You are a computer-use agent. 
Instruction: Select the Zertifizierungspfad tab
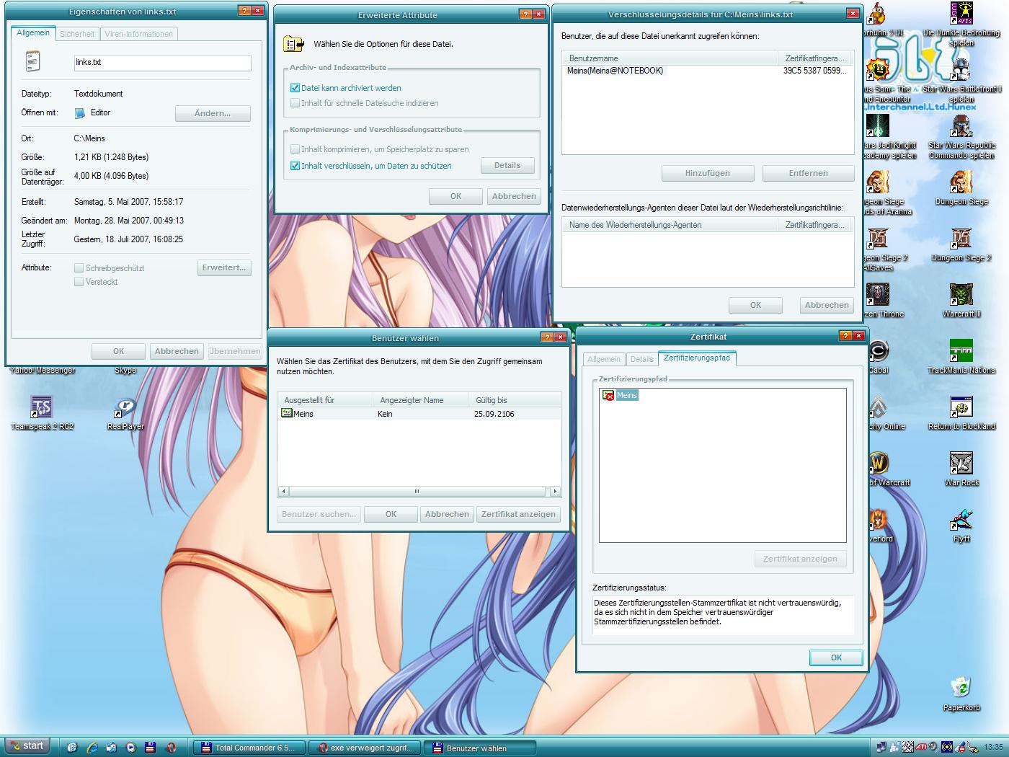697,358
